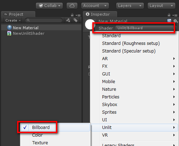This screenshot has height=146, width=179.
Task: Choose the Standard shader
Action: [134, 36]
